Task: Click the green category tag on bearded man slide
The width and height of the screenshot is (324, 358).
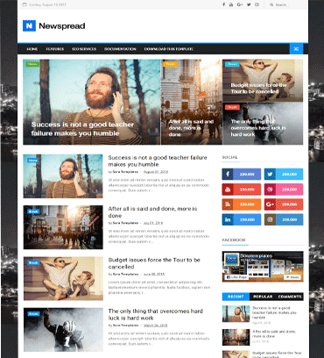Action: [32, 64]
